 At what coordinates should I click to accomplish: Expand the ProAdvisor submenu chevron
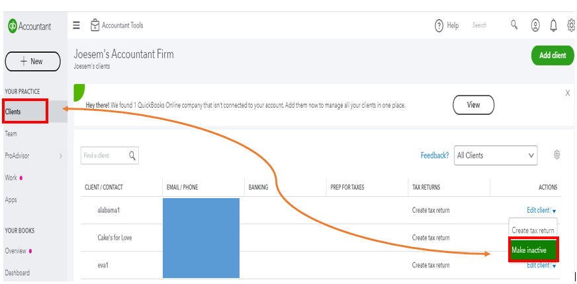click(x=61, y=156)
